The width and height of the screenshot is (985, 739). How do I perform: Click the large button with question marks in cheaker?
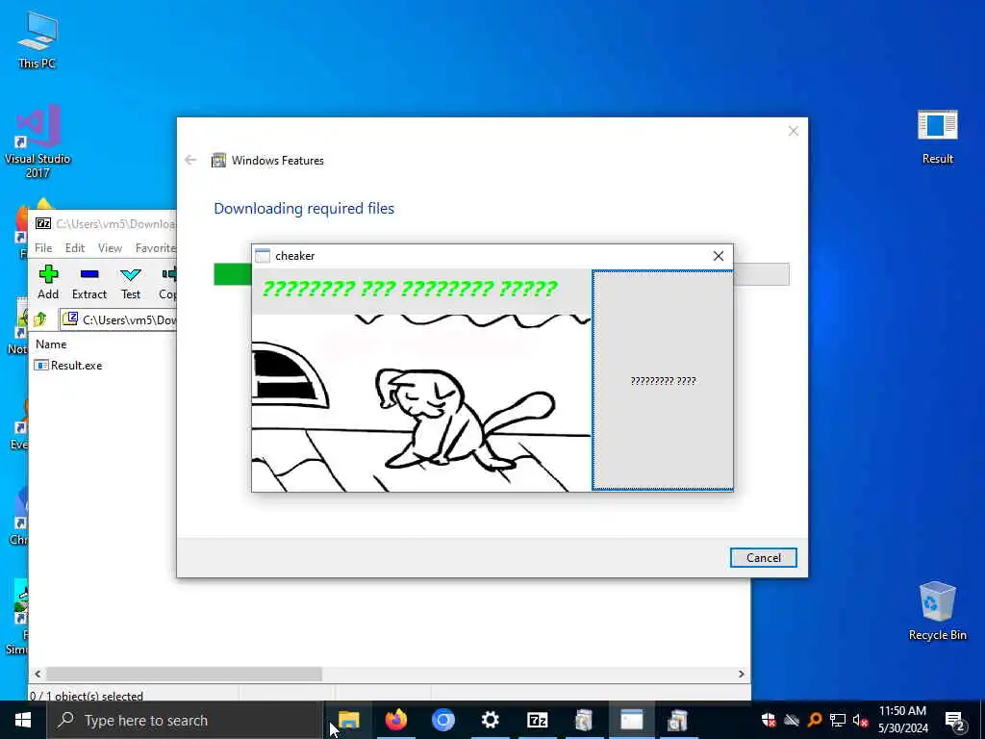coord(663,380)
